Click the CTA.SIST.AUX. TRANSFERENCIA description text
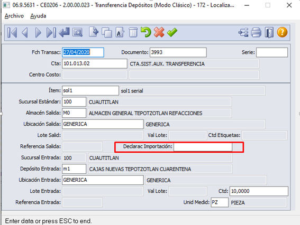Viewport: 300px width, 225px height. tap(167, 64)
